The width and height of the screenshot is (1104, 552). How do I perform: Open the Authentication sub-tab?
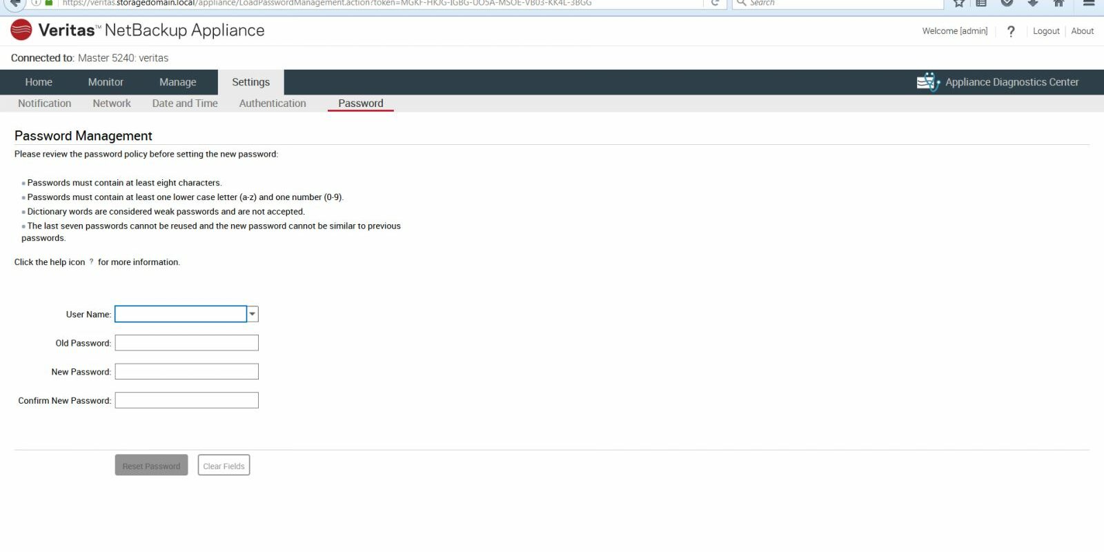click(273, 103)
